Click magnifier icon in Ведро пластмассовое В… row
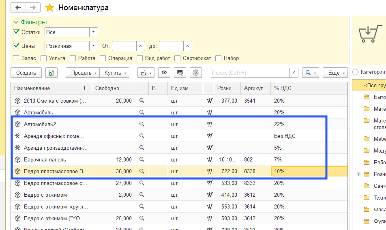This screenshot has width=386, height=230. tap(142, 171)
